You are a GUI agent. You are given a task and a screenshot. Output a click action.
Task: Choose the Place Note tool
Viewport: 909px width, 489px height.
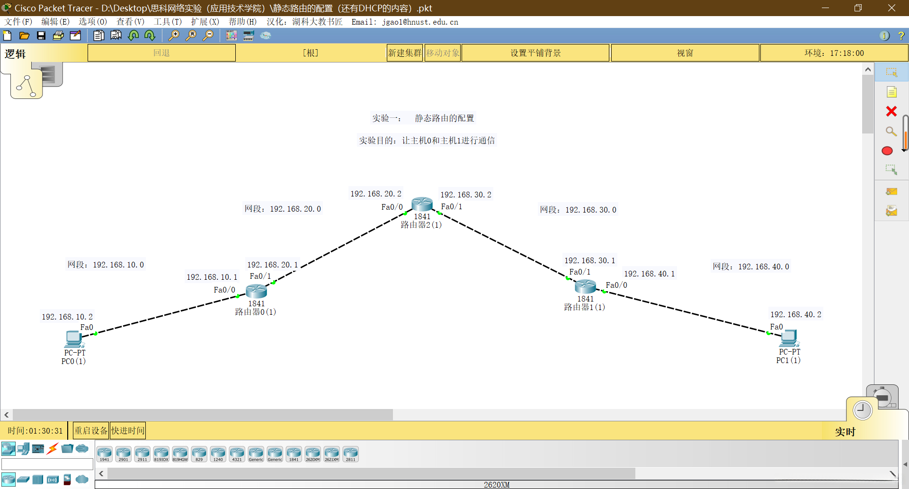tap(891, 92)
